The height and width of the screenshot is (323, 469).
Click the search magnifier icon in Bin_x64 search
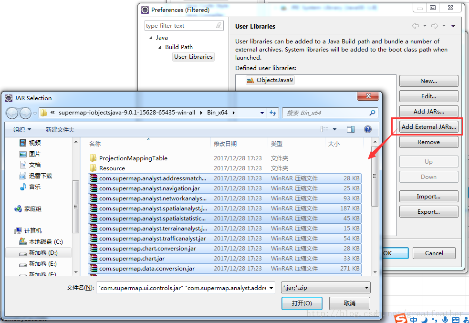point(372,113)
